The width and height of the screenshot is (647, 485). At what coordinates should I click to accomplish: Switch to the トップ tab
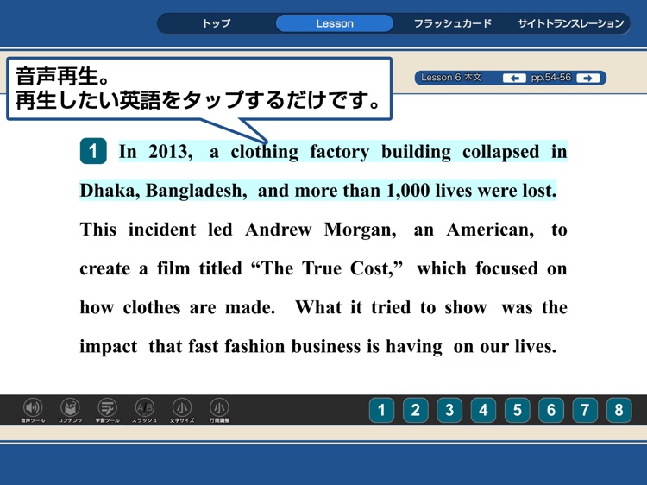click(217, 23)
